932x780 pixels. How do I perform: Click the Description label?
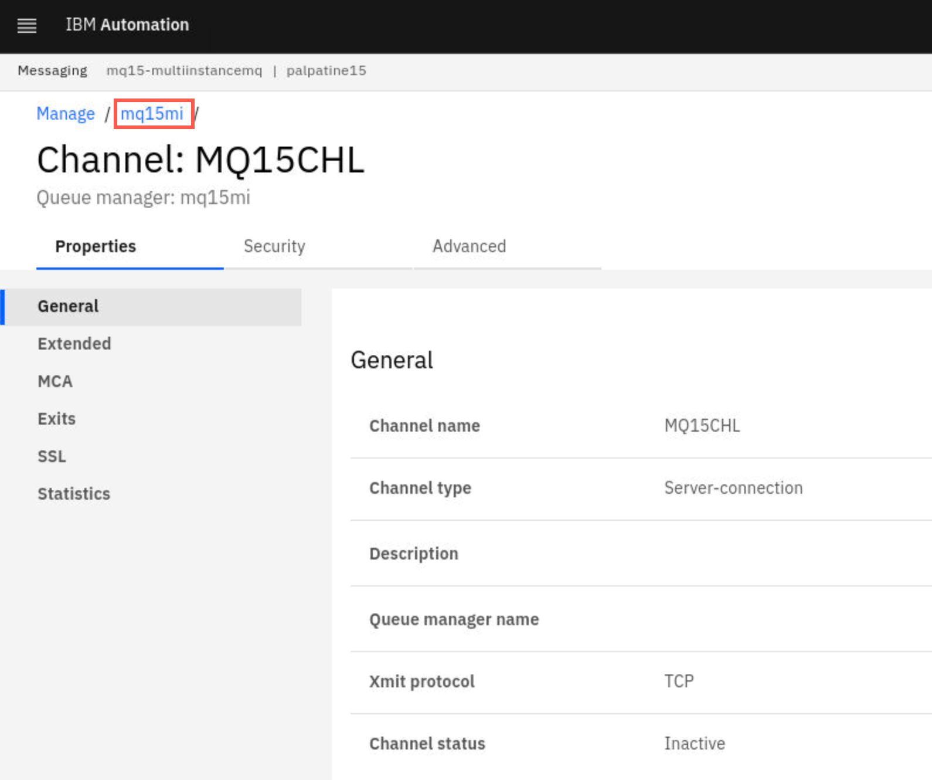(414, 554)
